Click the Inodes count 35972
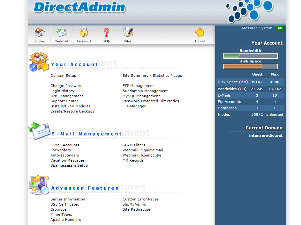 tap(257, 114)
